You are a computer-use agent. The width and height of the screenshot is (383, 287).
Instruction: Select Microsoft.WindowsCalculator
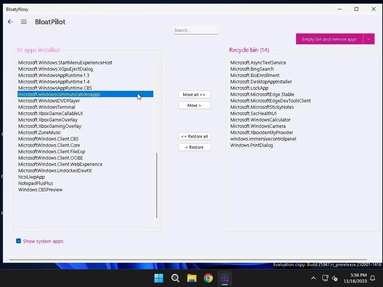tap(260, 120)
